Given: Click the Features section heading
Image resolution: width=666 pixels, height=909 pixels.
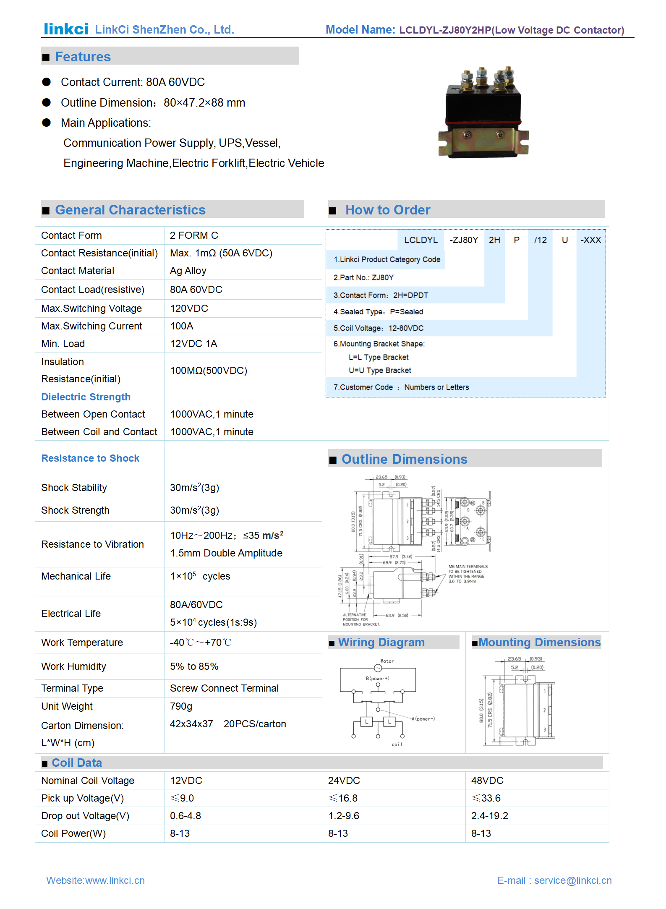Looking at the screenshot, I should coord(83,57).
